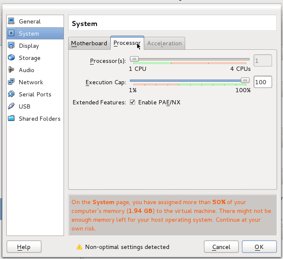Image resolution: width=283 pixels, height=259 pixels.
Task: Click the Audio speaker icon in sidebar
Action: coord(11,70)
